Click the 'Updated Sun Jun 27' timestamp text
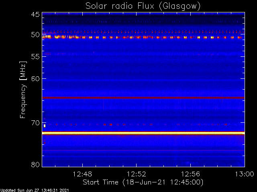The width and height of the screenshot is (257, 192). [35, 190]
